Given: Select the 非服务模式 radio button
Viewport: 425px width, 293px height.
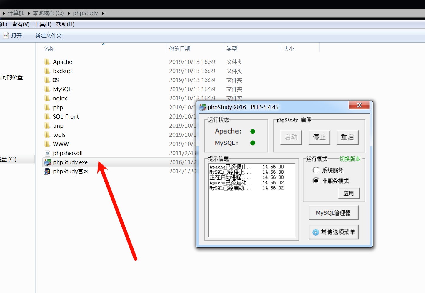Looking at the screenshot, I should (316, 181).
